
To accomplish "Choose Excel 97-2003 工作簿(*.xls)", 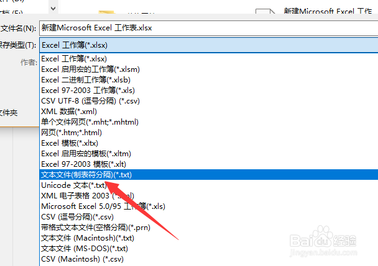I will (x=209, y=91).
